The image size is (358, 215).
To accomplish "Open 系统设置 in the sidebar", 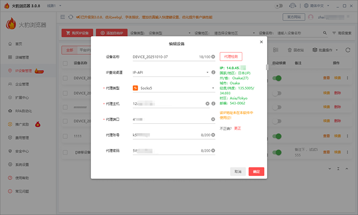I will [22, 164].
